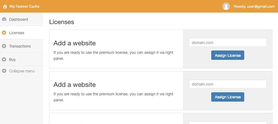Click the home icon in the header
Screen dimensions: 278x124
5,7
